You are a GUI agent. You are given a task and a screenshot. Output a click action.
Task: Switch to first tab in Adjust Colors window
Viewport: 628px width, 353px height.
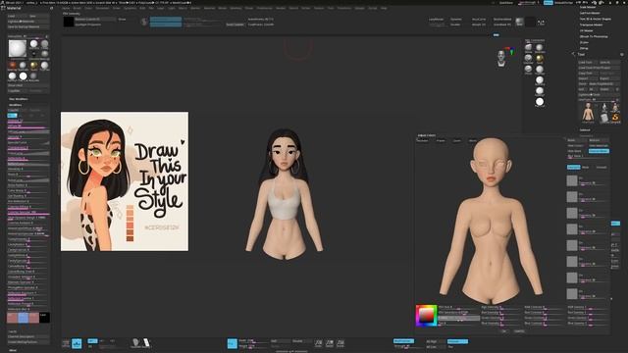point(423,141)
